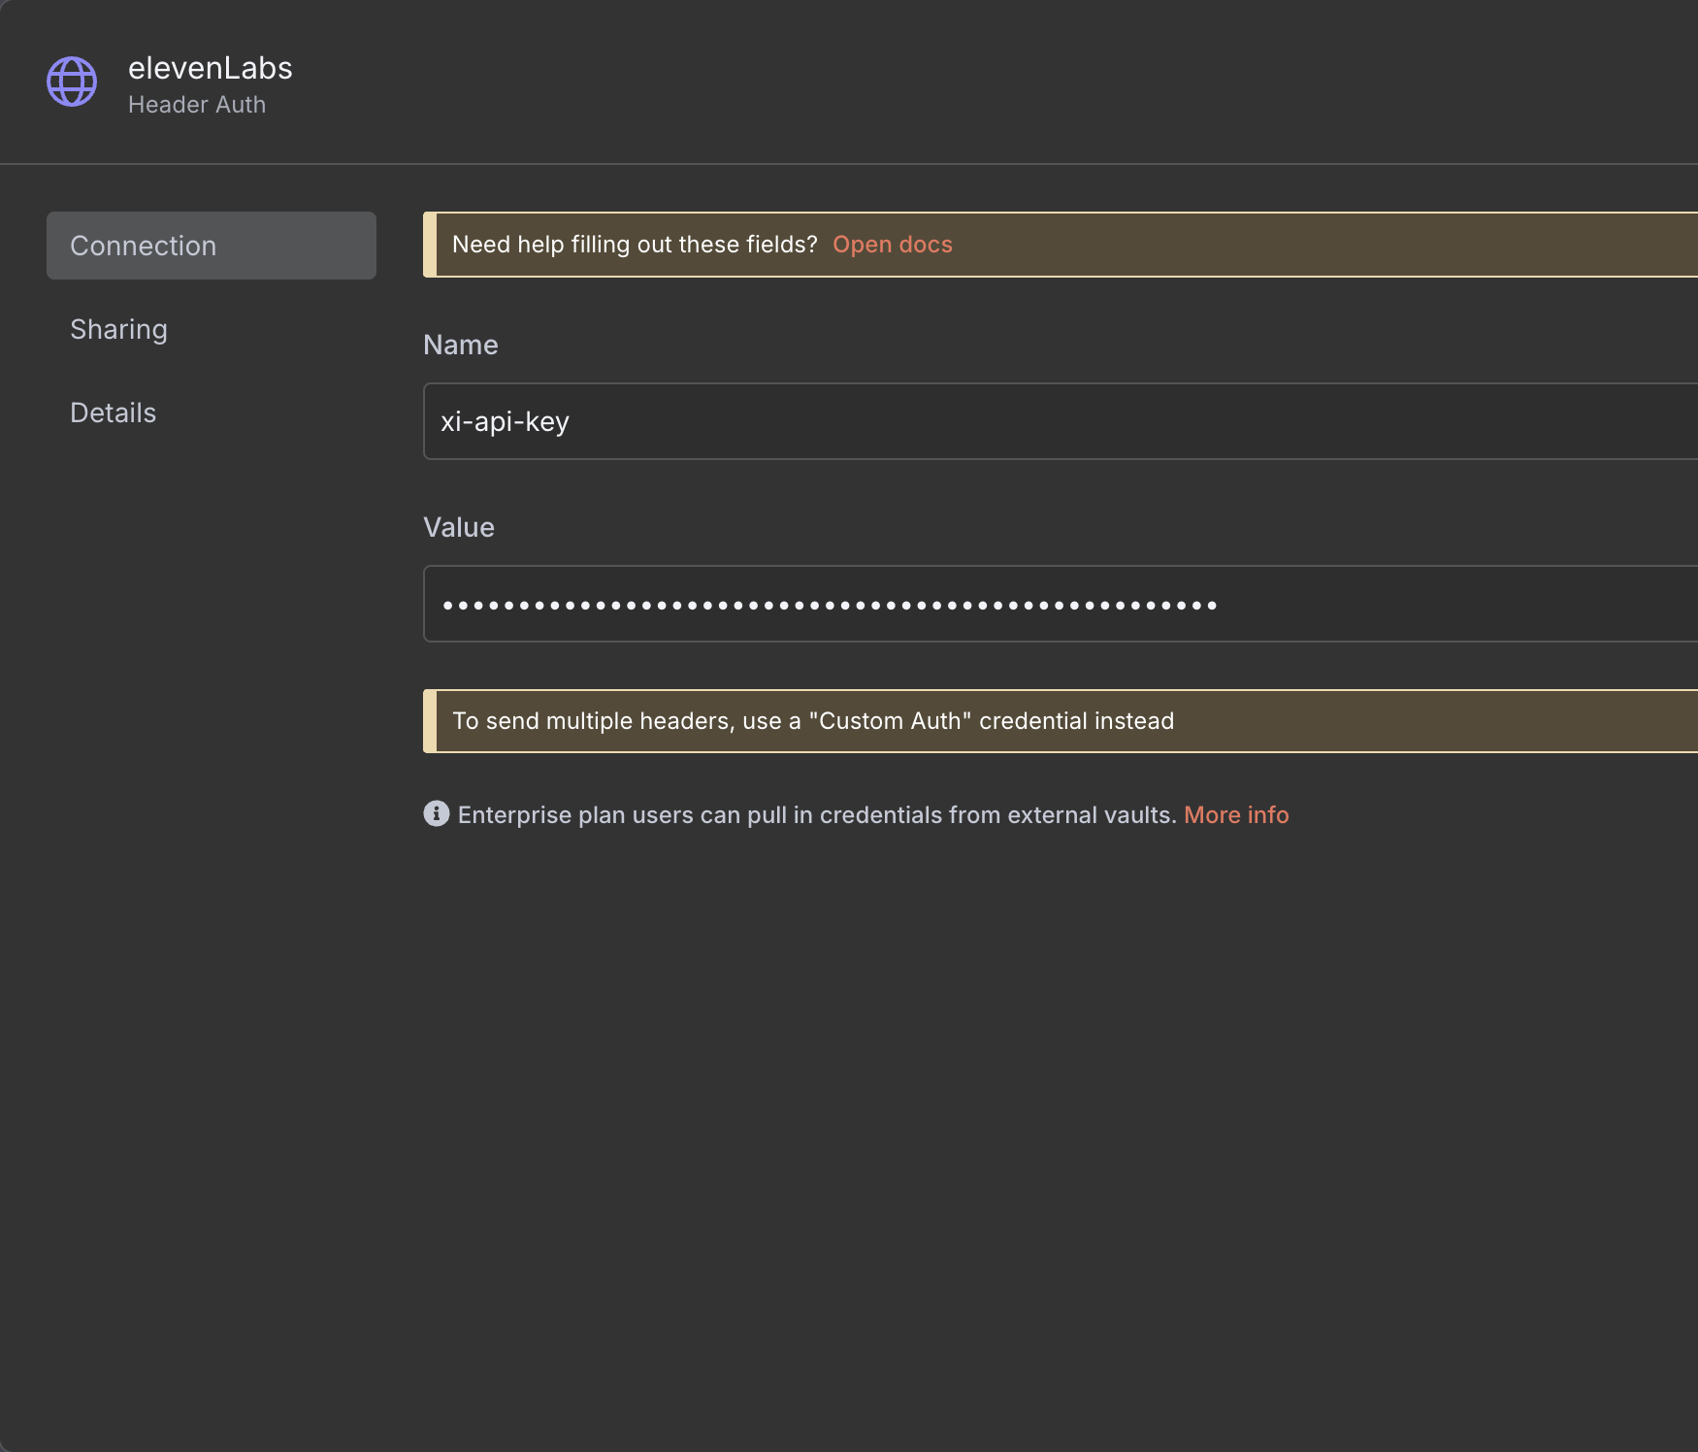Click the Value field label

pyautogui.click(x=459, y=527)
